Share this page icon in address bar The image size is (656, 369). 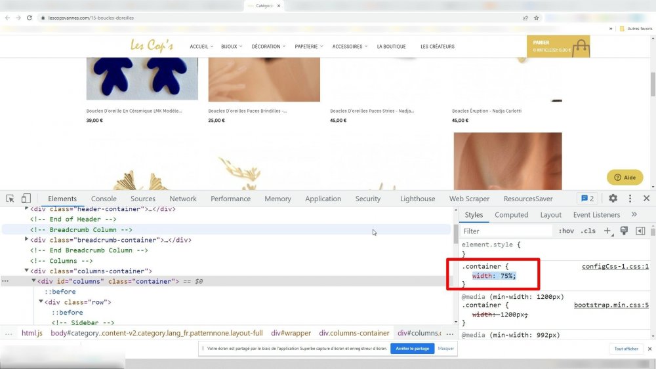525,18
